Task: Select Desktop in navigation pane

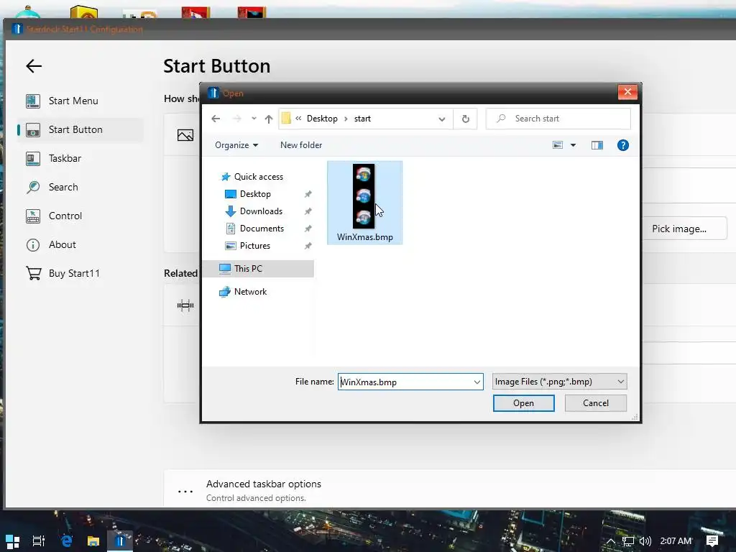Action: click(255, 194)
